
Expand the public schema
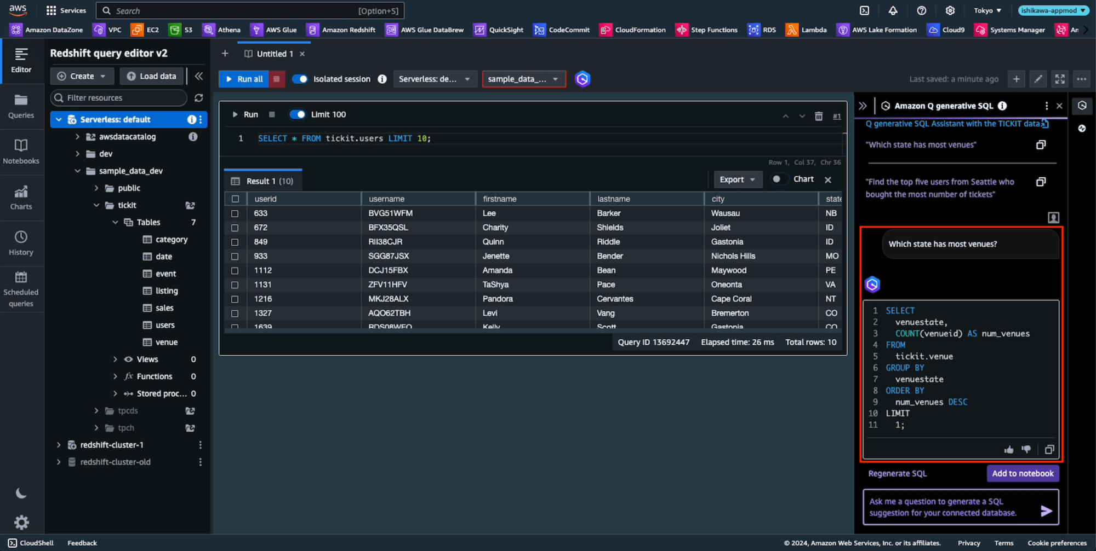pyautogui.click(x=96, y=188)
